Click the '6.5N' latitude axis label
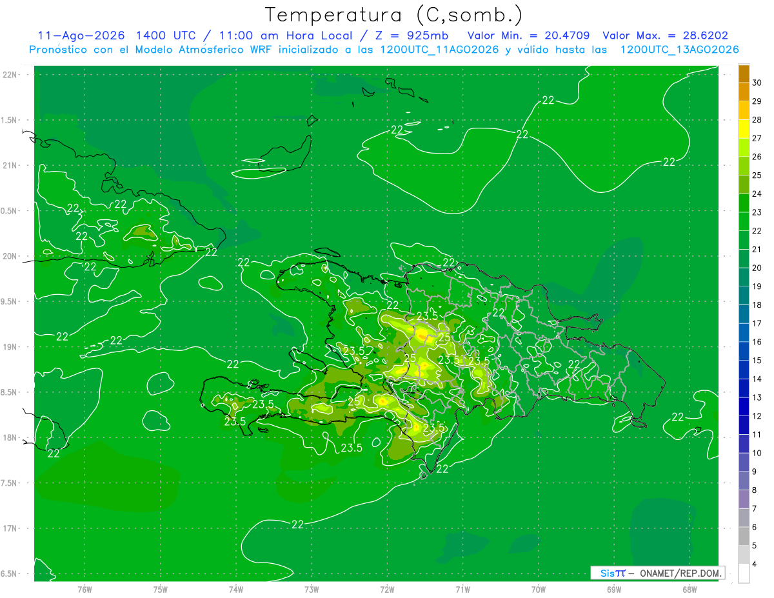The height and width of the screenshot is (598, 774). pyautogui.click(x=10, y=573)
